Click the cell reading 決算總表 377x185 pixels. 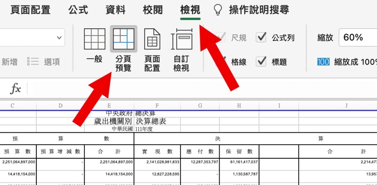157,121
